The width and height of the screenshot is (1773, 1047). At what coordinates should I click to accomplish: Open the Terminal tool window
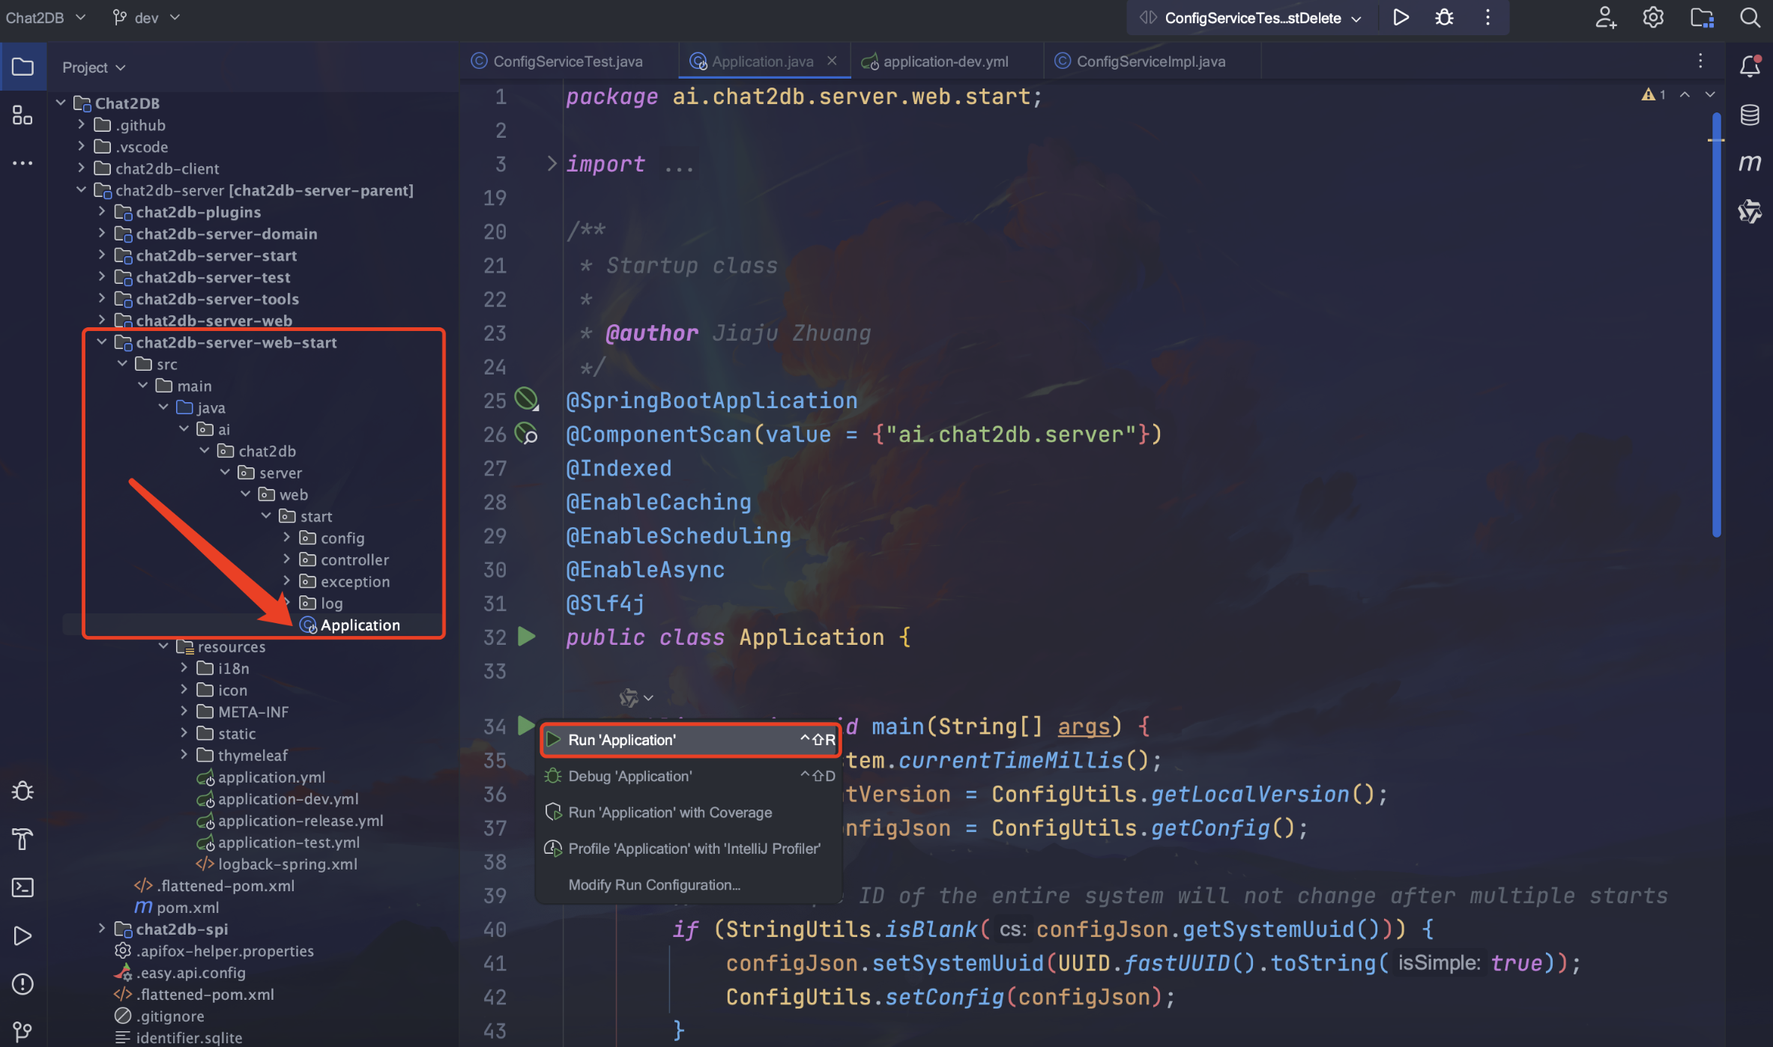22,887
